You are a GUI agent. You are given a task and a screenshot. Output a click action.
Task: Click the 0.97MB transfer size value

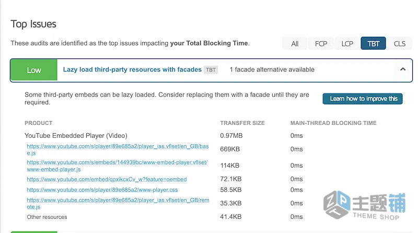[231, 136]
